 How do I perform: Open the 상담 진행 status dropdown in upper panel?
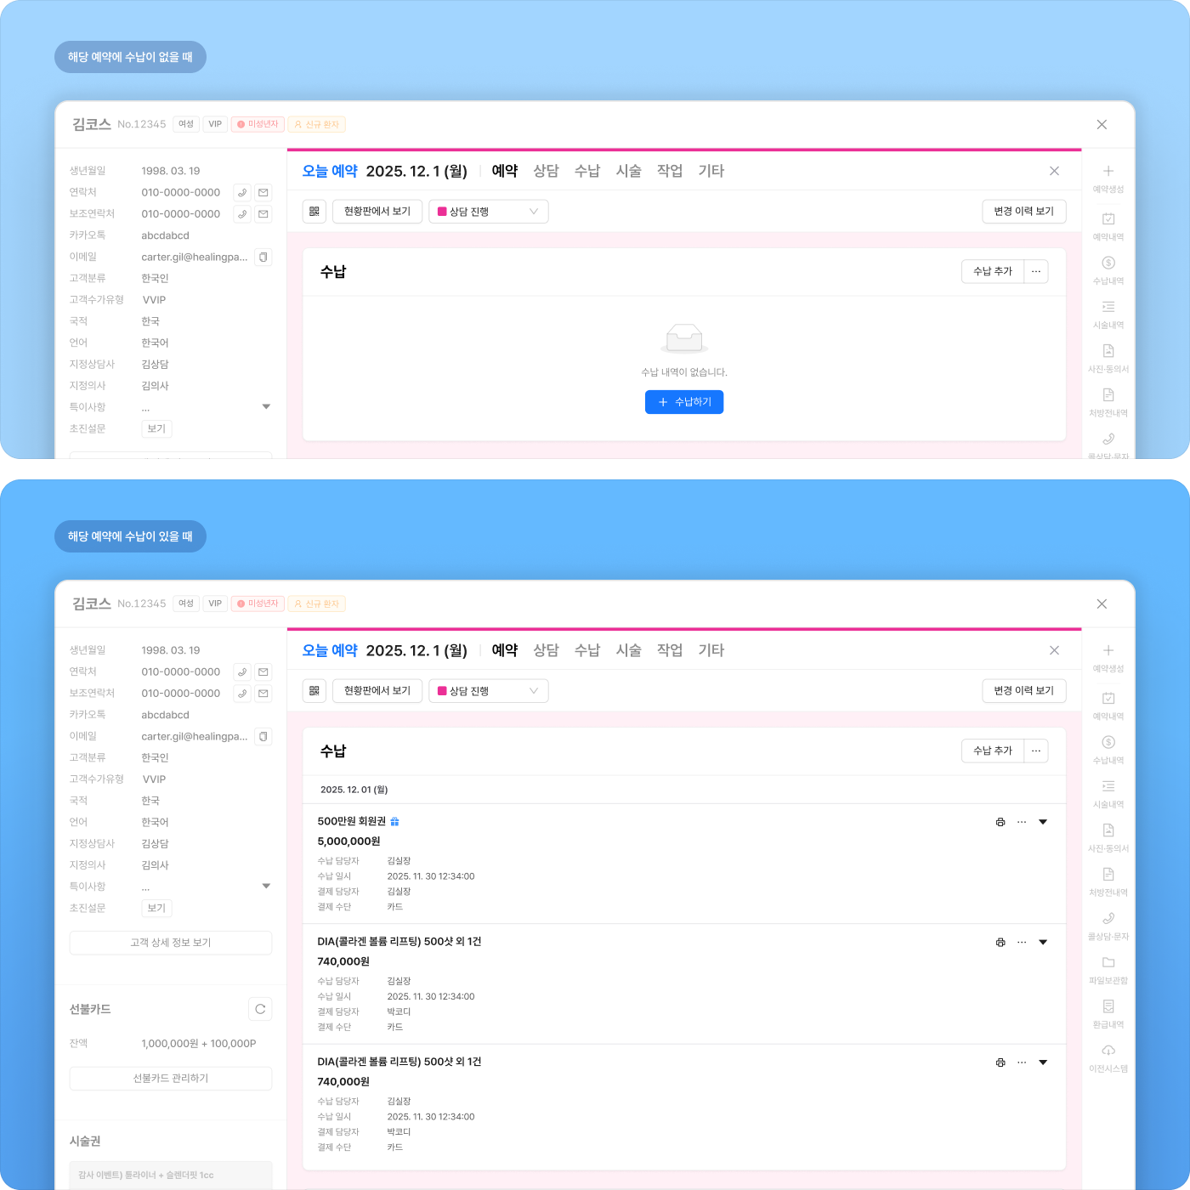tap(489, 212)
